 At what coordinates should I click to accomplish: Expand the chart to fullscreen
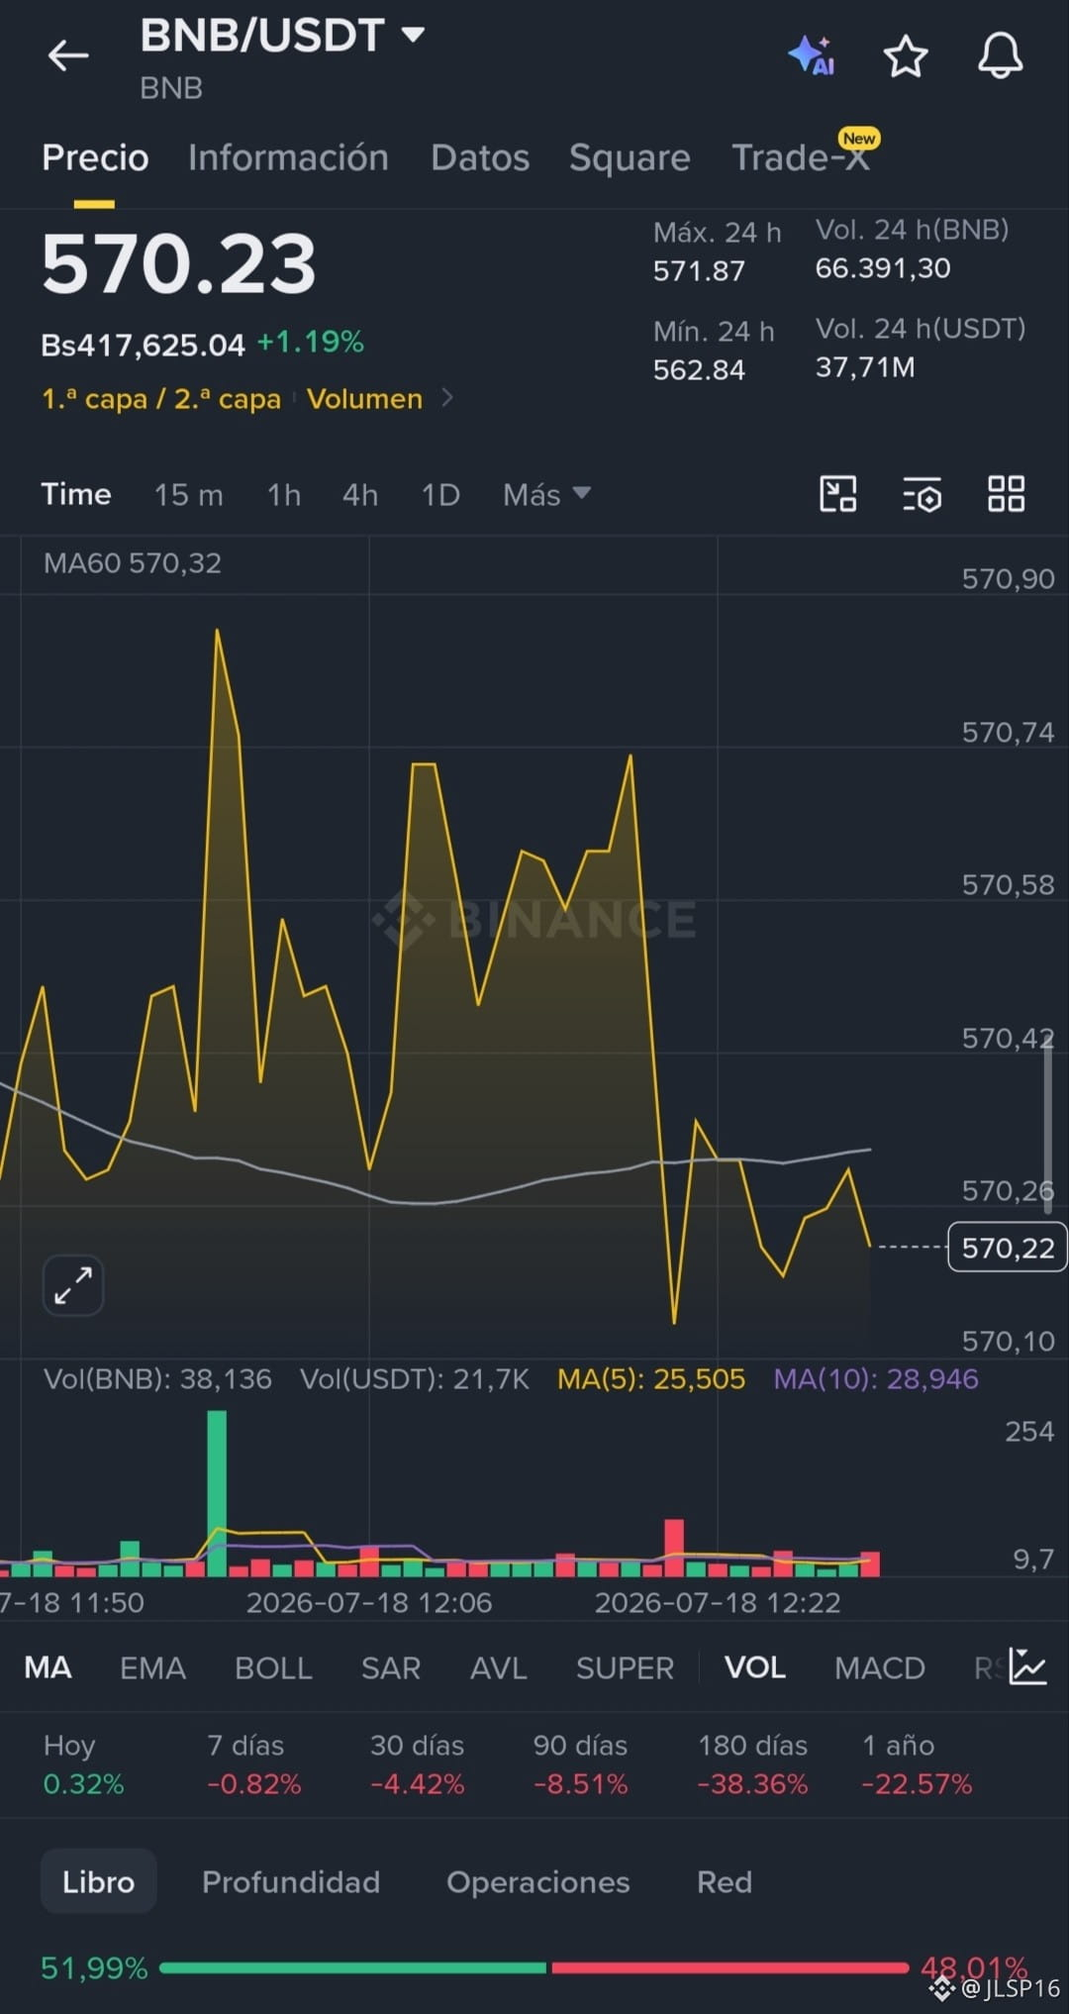73,1285
